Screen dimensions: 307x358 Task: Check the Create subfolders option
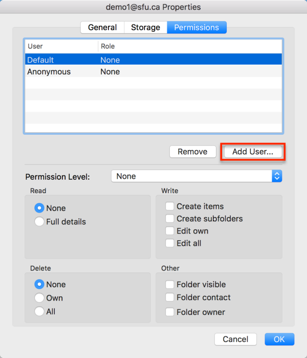click(x=170, y=219)
